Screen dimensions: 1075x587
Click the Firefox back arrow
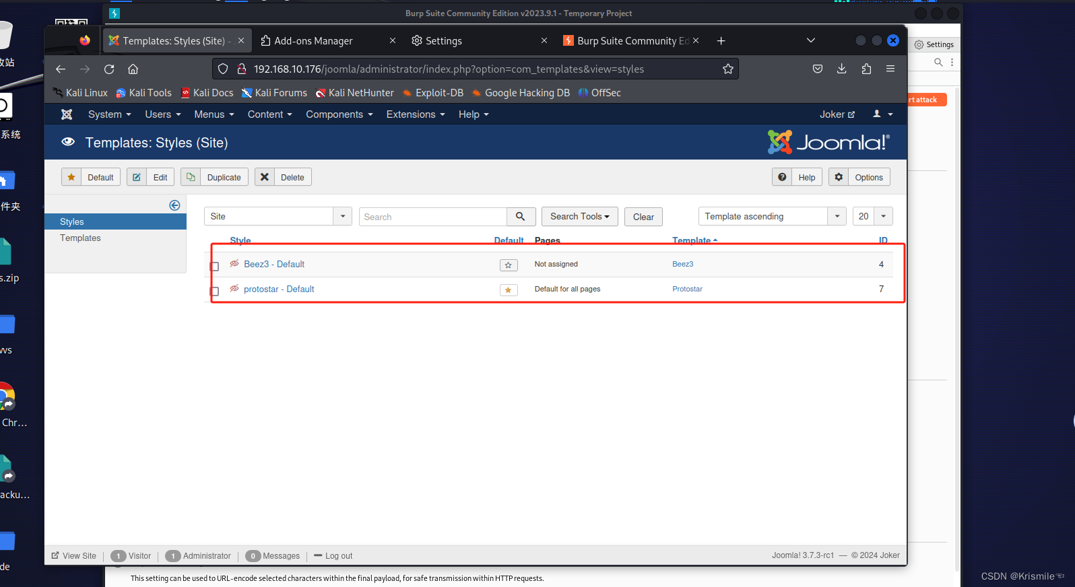61,69
